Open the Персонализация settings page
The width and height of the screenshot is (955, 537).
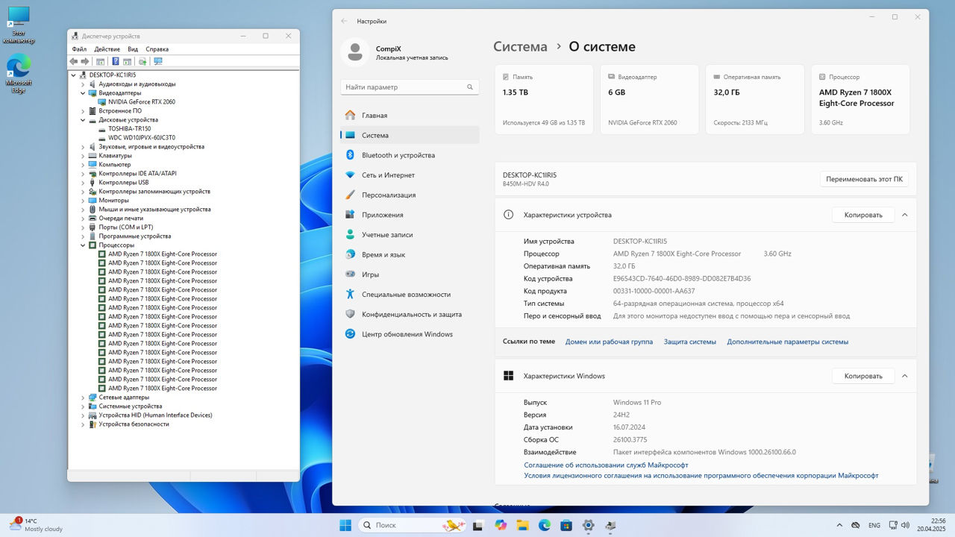[x=410, y=195]
